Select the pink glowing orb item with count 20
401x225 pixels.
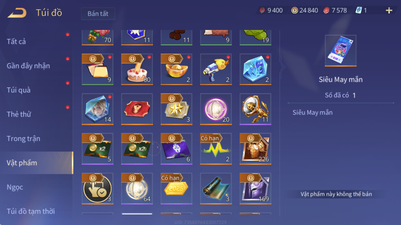point(216,109)
